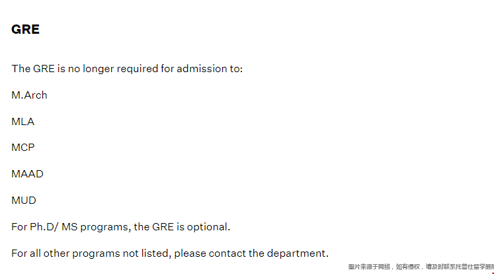Click the word 'department' at line end

(x=296, y=254)
